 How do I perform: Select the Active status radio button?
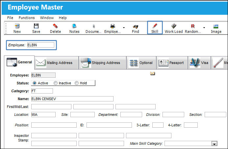click(35, 83)
